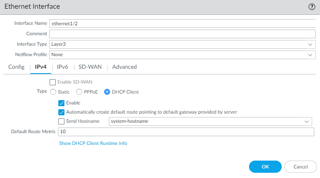
Task: Uncheck the Enable DHCP client checkbox
Action: point(61,103)
